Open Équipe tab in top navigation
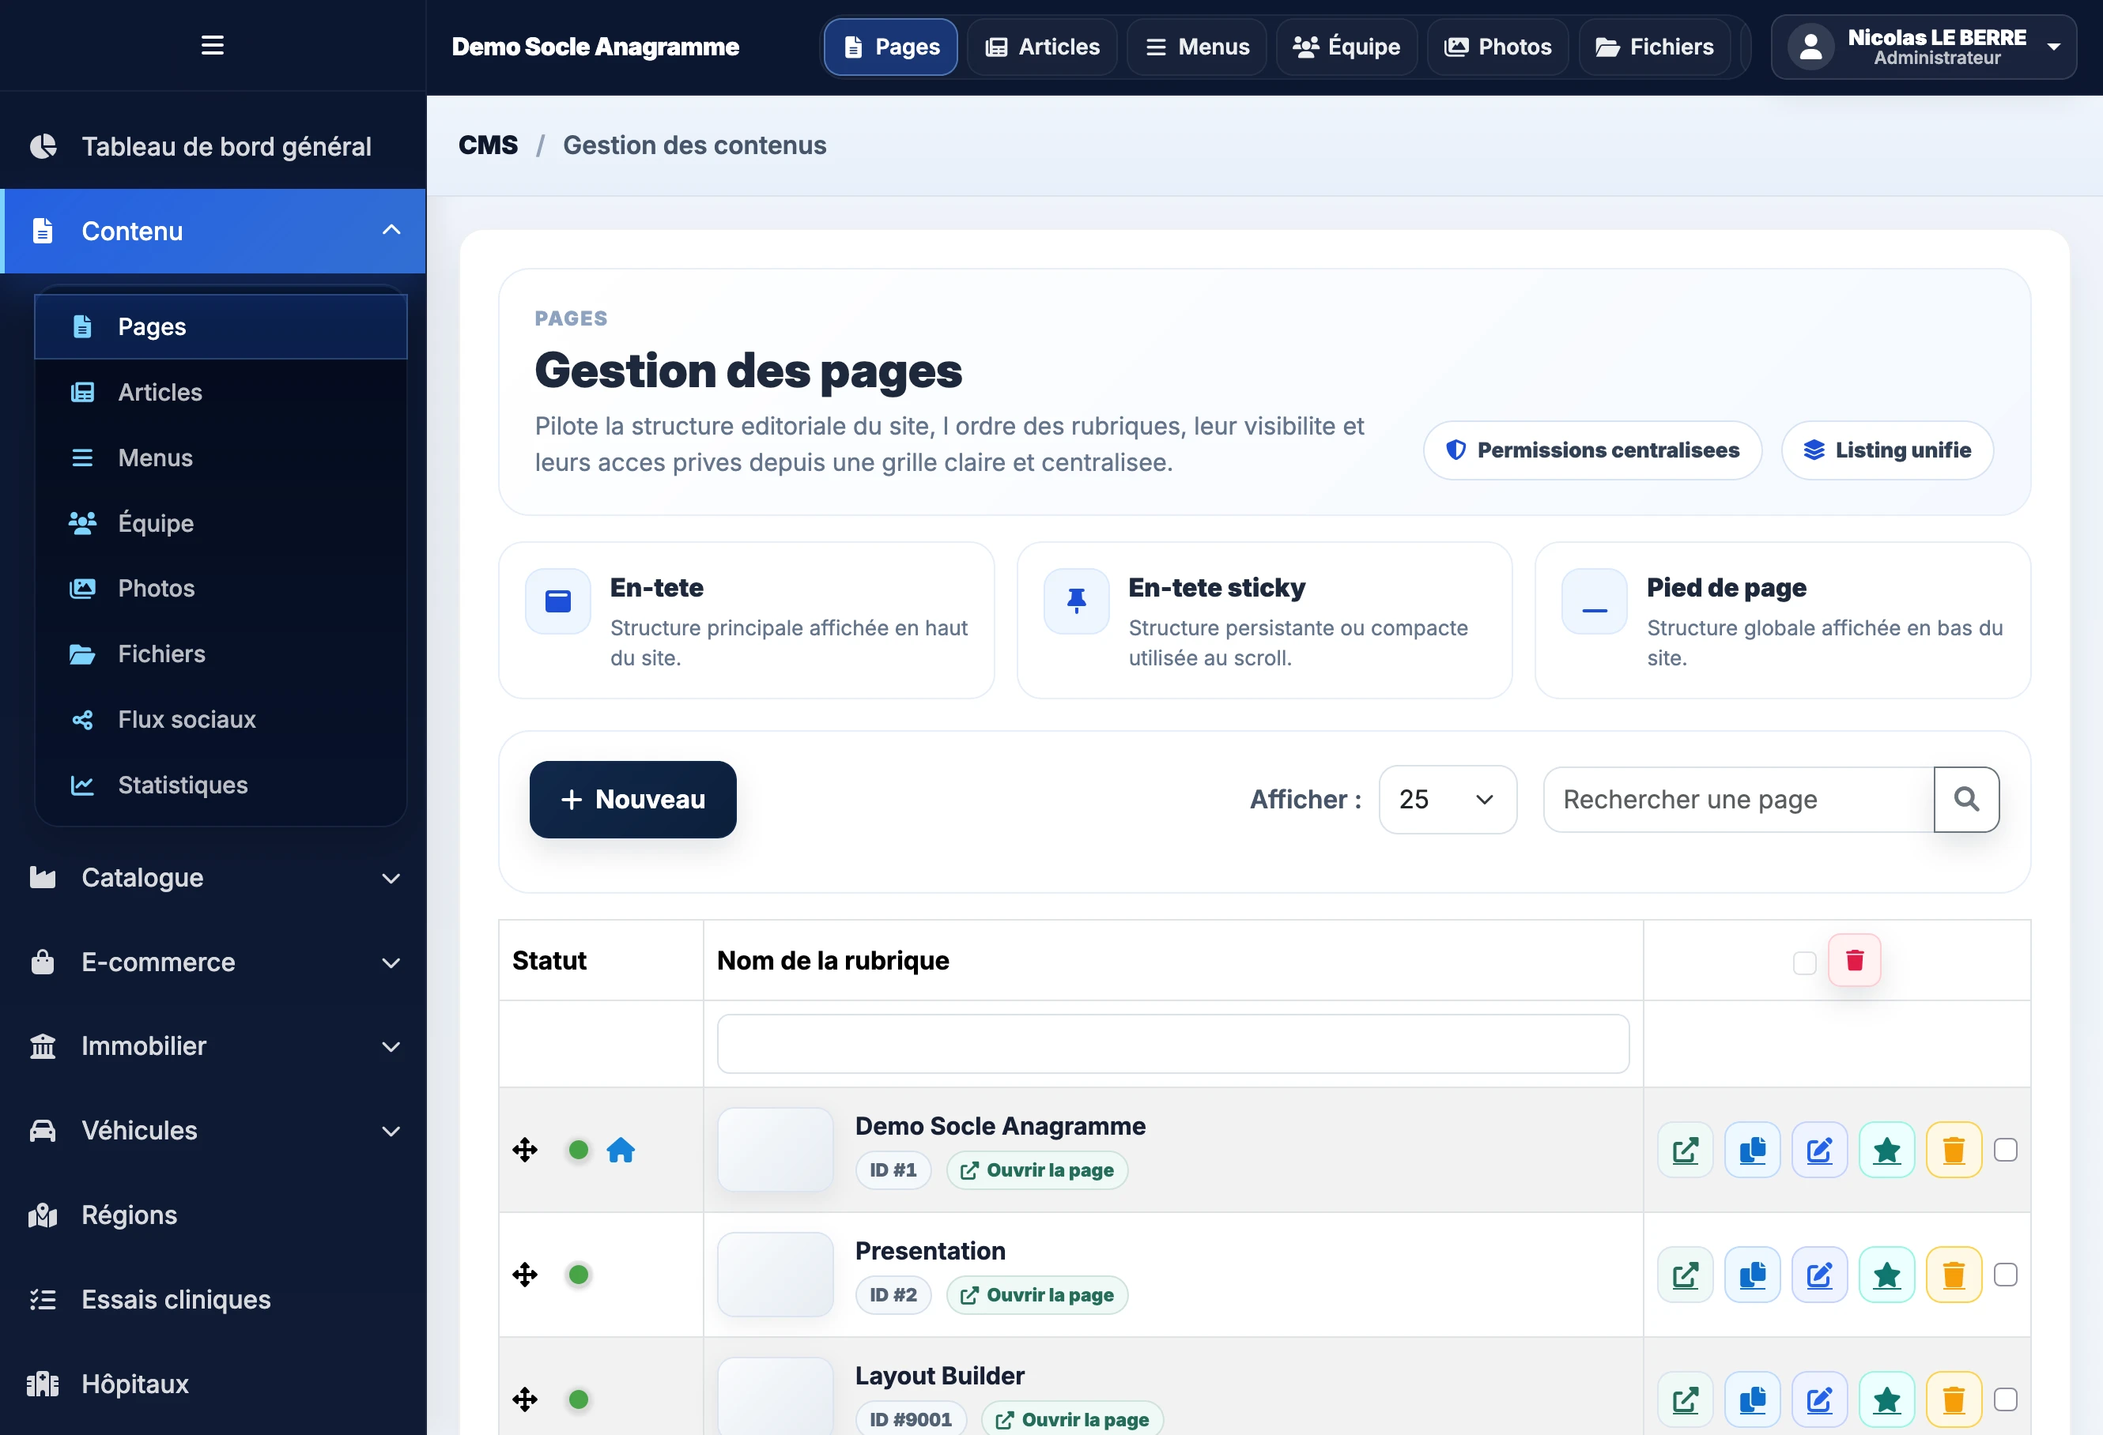This screenshot has width=2103, height=1435. (x=1346, y=47)
